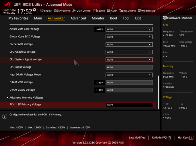Switch to the Boot tab
This screenshot has height=146, width=196.
coord(113,18)
